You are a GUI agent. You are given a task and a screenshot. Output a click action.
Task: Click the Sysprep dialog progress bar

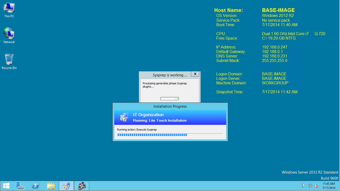(x=169, y=99)
